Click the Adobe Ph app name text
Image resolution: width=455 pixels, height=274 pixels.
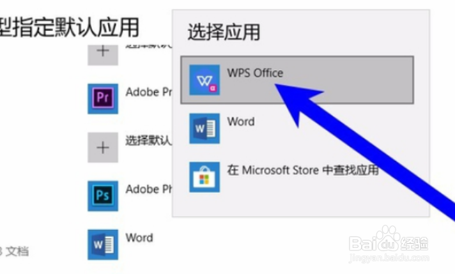pos(148,189)
